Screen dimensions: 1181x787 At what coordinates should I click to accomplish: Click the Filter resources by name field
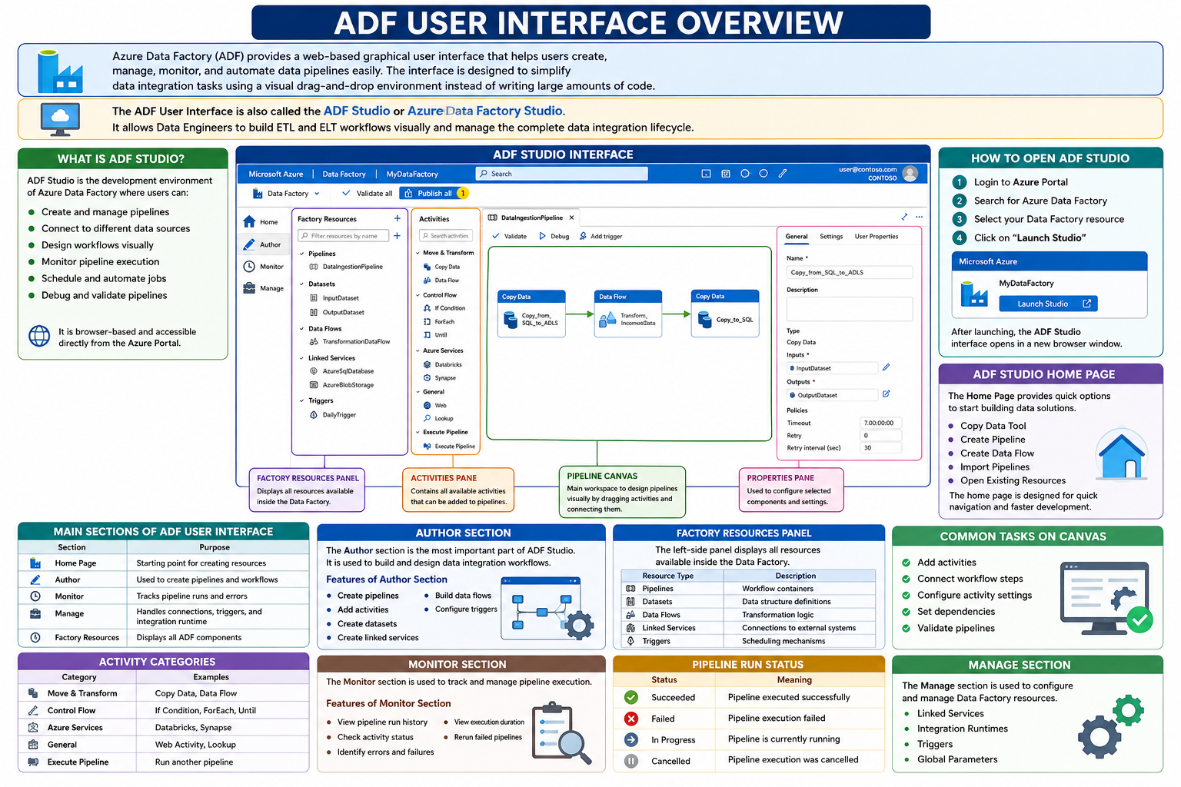pos(344,236)
